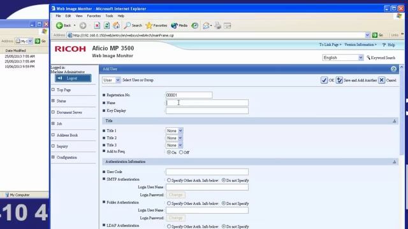The image size is (408, 229).
Task: Open the Edit menu
Action: (x=68, y=16)
